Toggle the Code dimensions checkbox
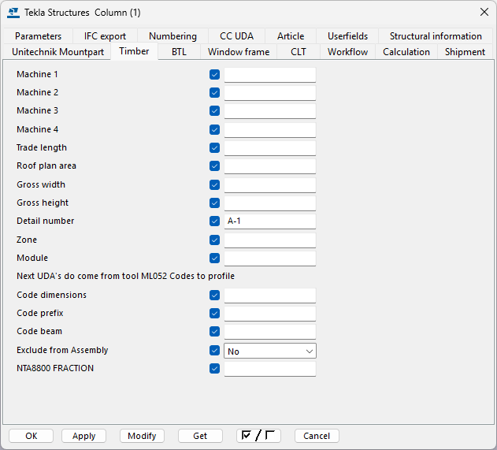Viewport: 497px width, 450px height. (x=214, y=296)
